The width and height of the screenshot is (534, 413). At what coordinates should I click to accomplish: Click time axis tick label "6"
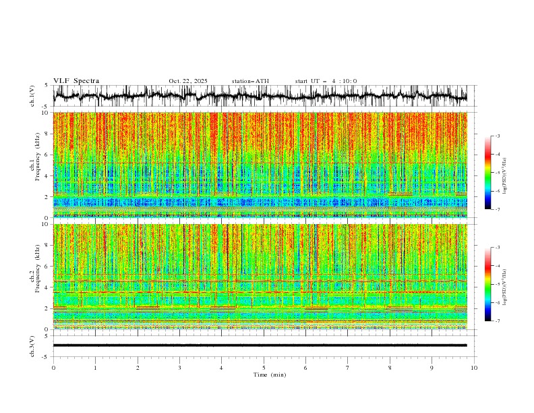305,368
